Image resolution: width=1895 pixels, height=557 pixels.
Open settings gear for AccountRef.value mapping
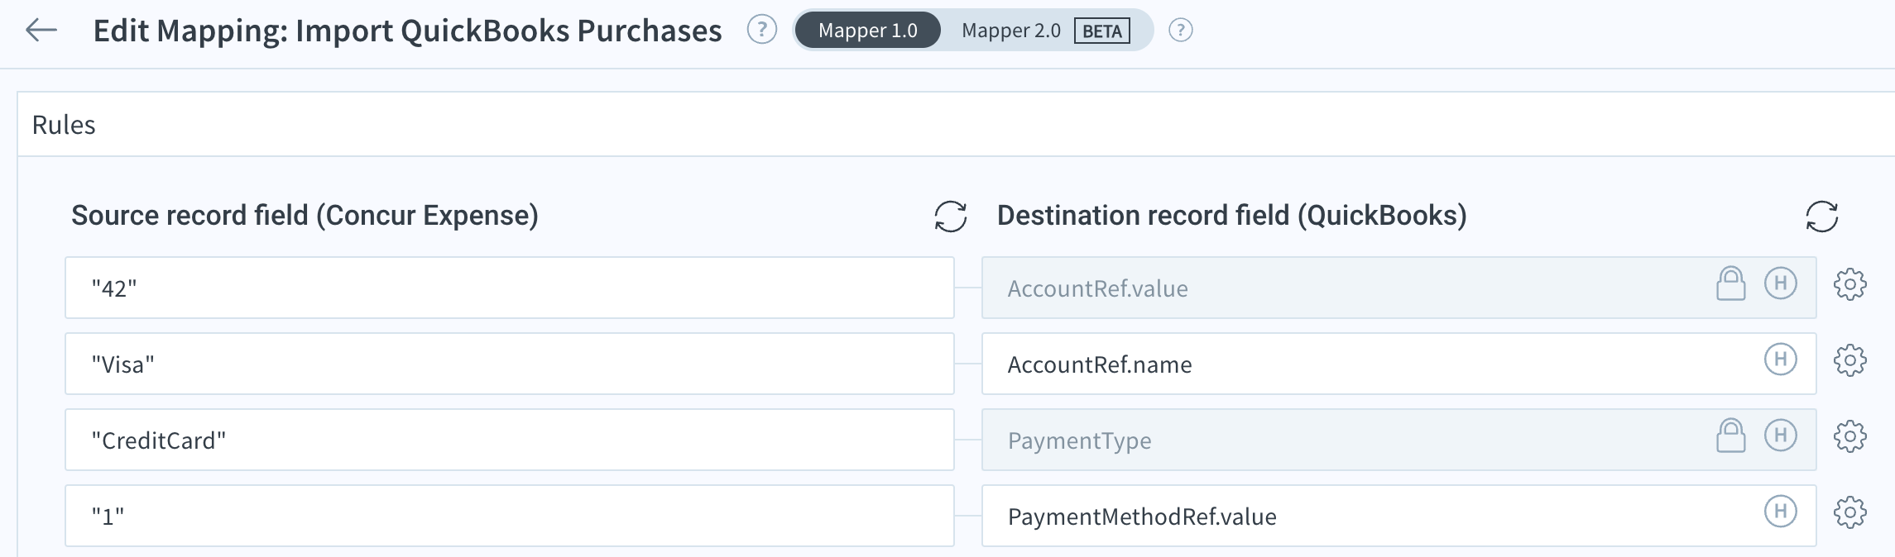1849,284
